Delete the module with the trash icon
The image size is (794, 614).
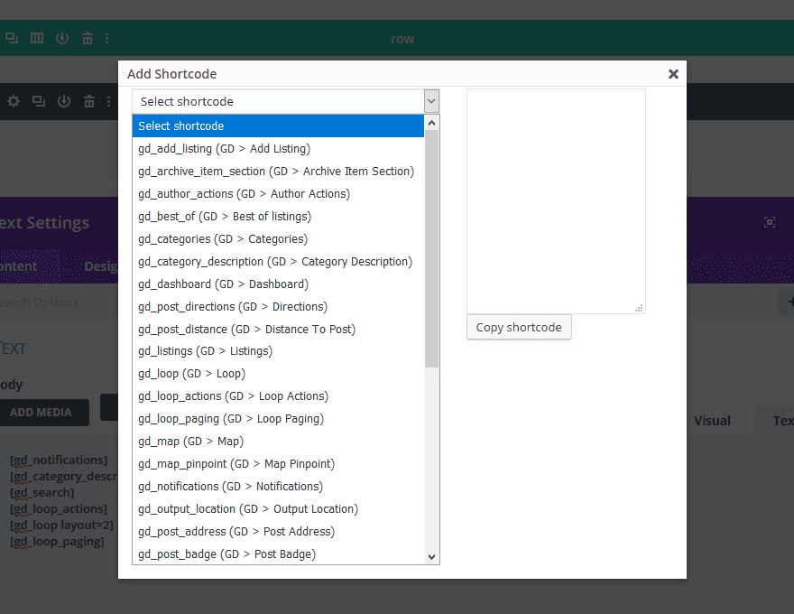[x=88, y=101]
